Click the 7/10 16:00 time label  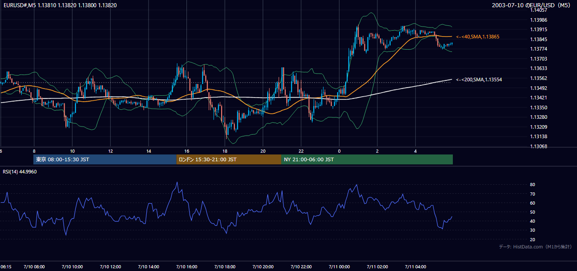point(186,267)
